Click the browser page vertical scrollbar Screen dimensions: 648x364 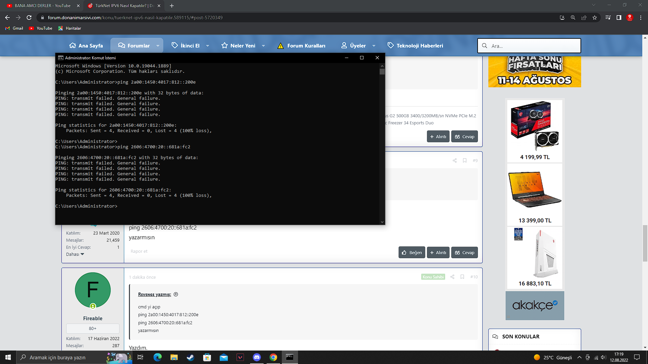645,243
